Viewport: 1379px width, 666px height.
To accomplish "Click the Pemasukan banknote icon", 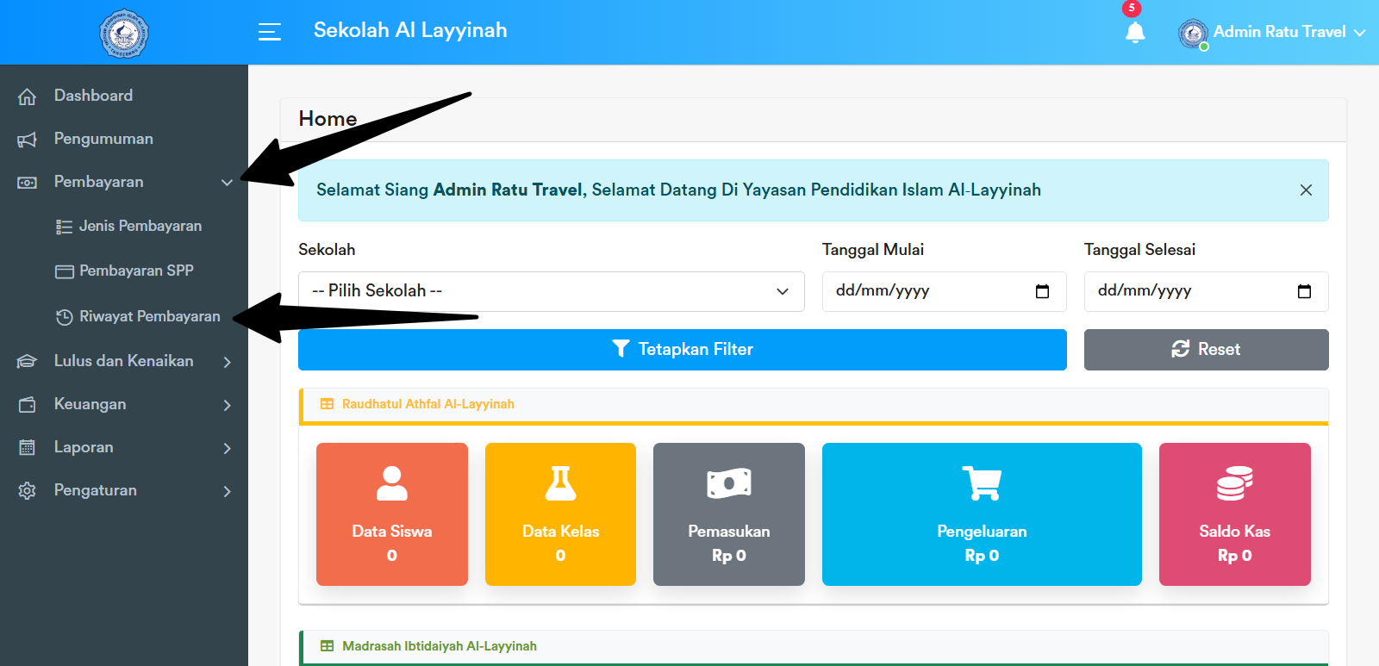I will (729, 483).
